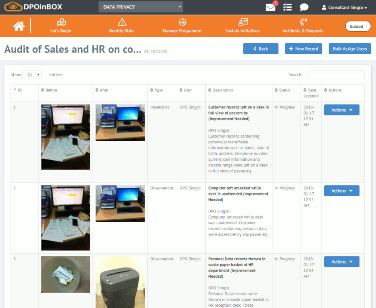Open the chat speech bubble icon
Image resolution: width=376 pixels, height=308 pixels.
304,7
